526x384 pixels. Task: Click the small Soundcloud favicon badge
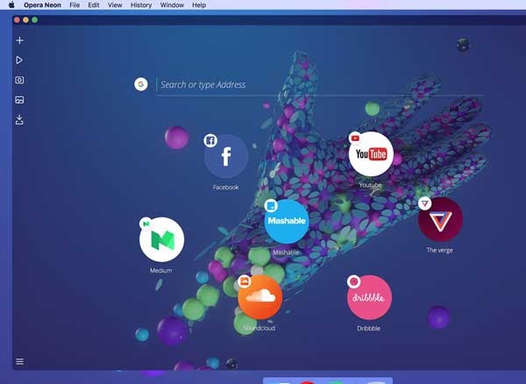click(x=245, y=281)
